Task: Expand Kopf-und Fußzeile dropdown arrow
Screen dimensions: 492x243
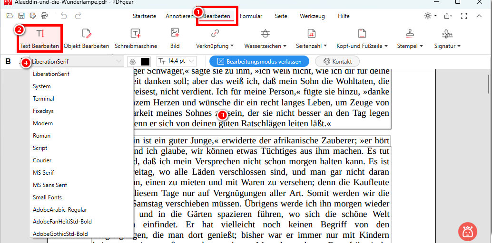Action: click(386, 46)
